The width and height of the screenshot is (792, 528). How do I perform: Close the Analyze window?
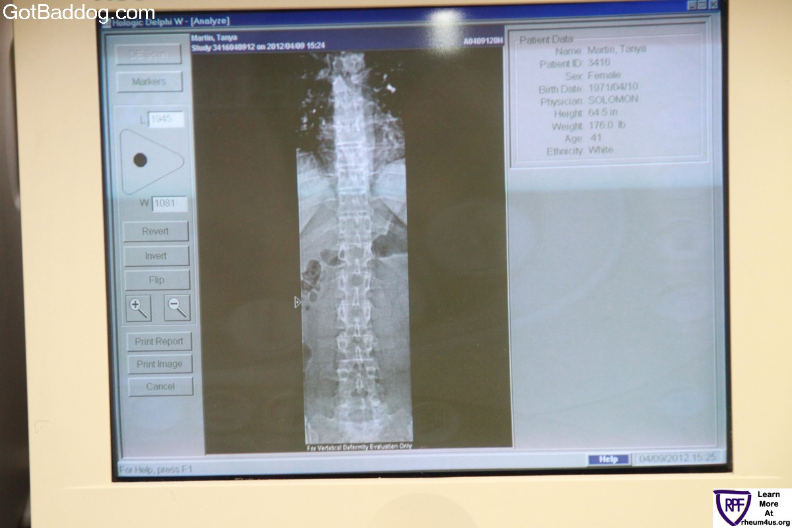713,5
